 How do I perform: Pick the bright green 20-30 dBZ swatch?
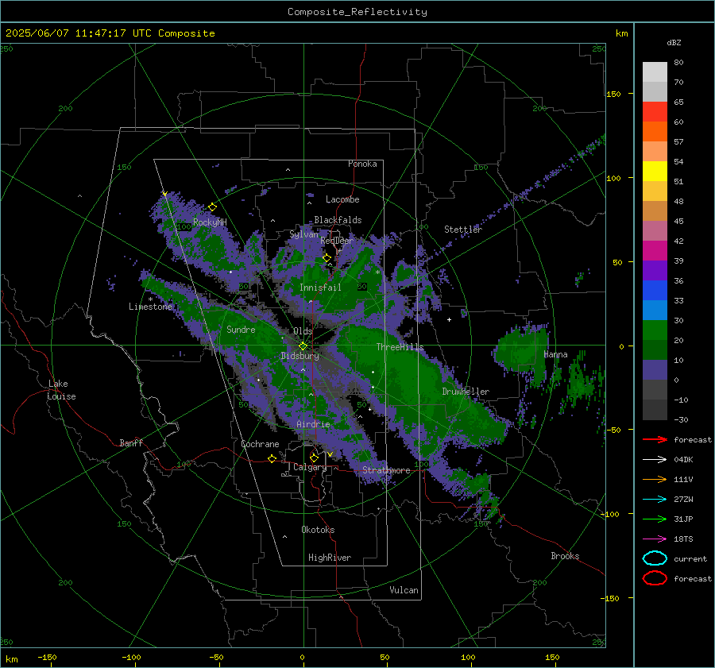[655, 330]
